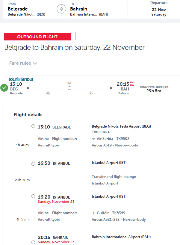Select the Outbound Flight tab label
The width and height of the screenshot is (180, 245).
[37, 37]
